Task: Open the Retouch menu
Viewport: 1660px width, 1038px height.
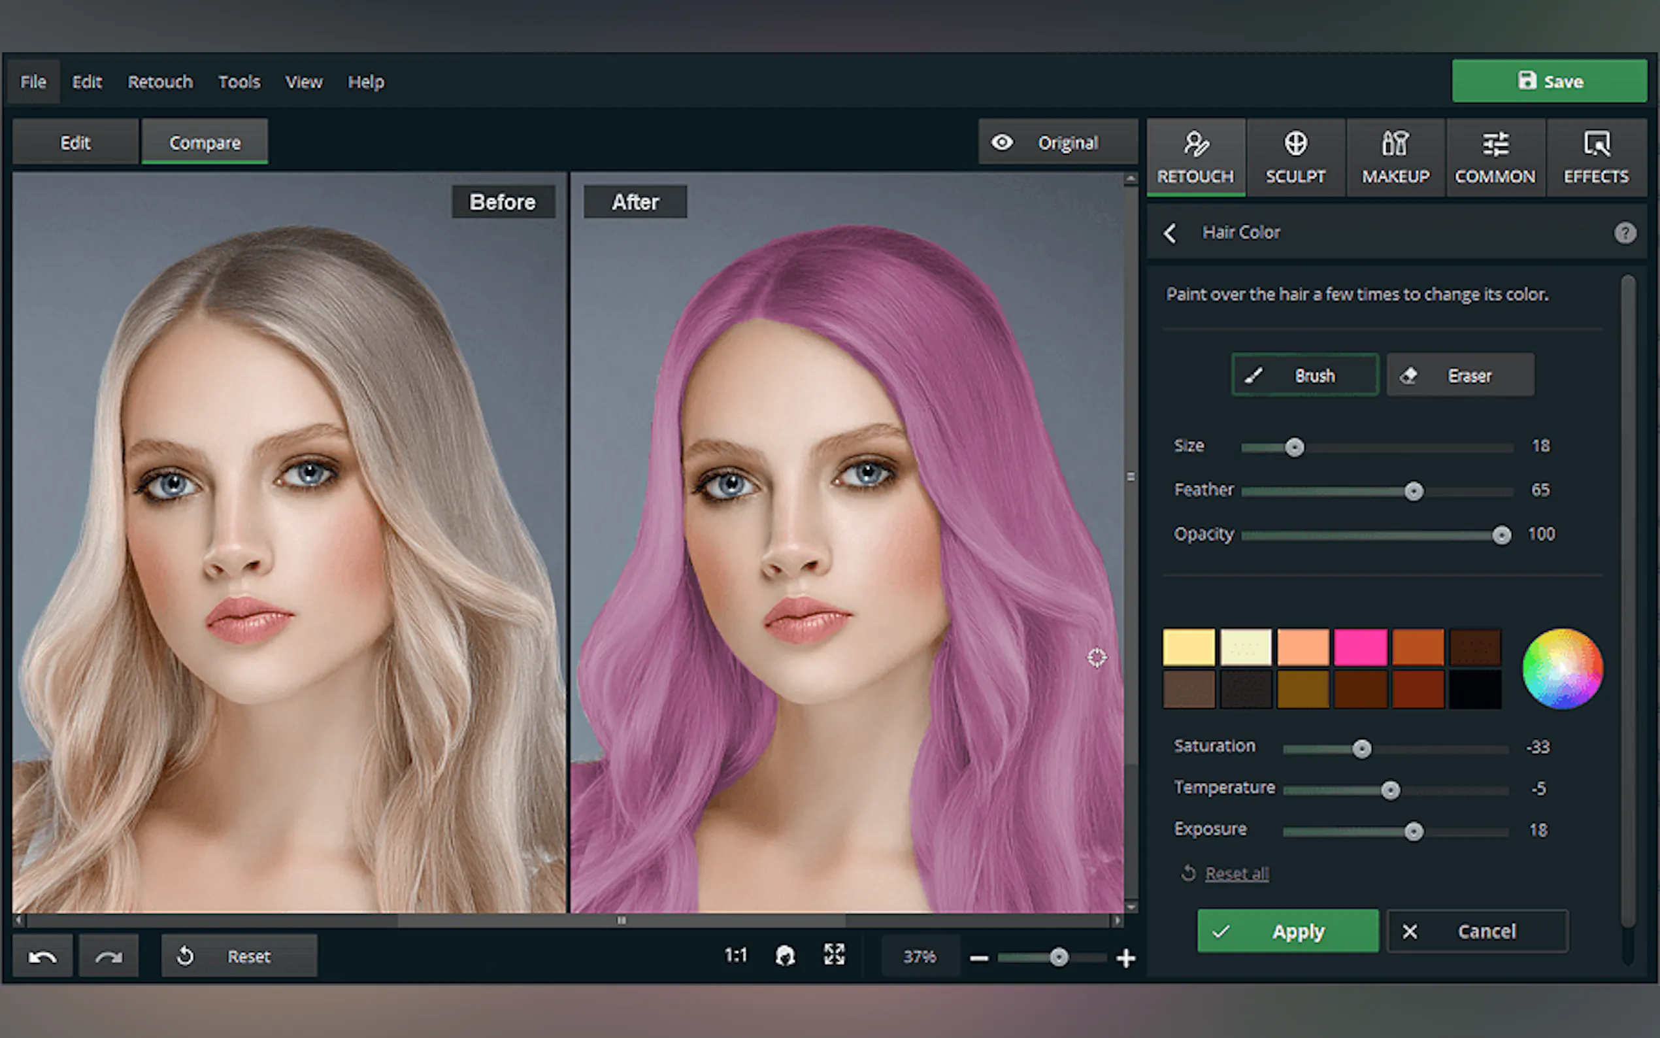Action: [x=160, y=82]
